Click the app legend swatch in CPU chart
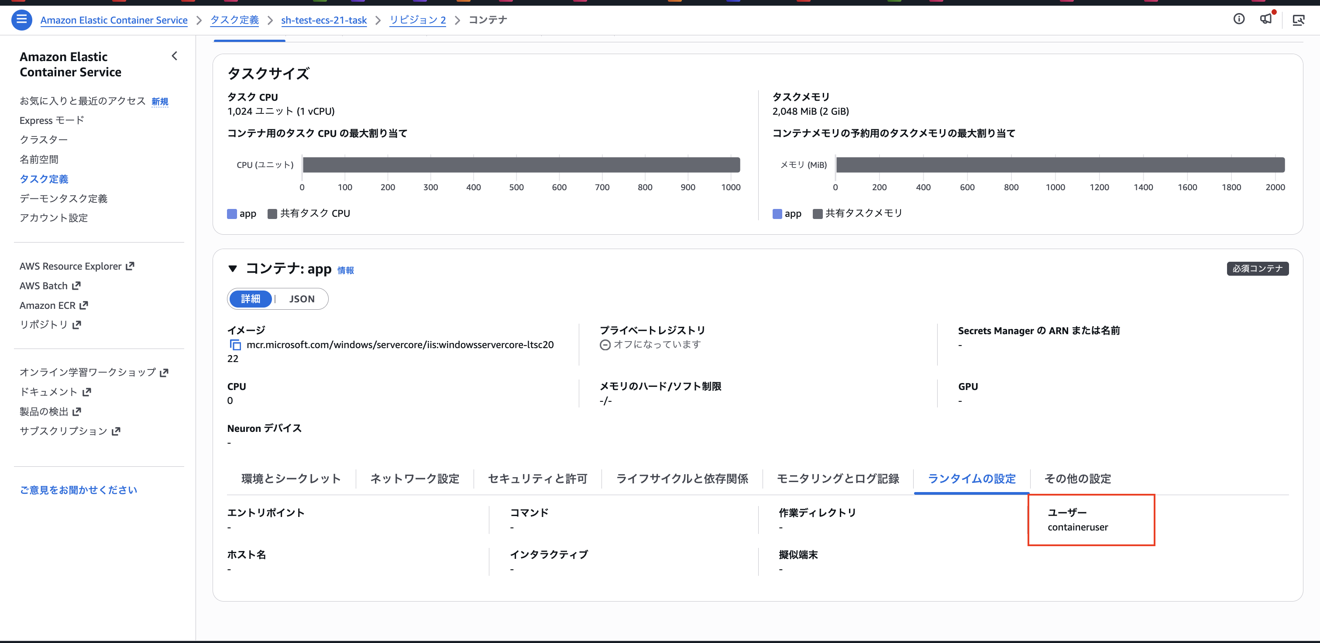1320x643 pixels. [232, 213]
